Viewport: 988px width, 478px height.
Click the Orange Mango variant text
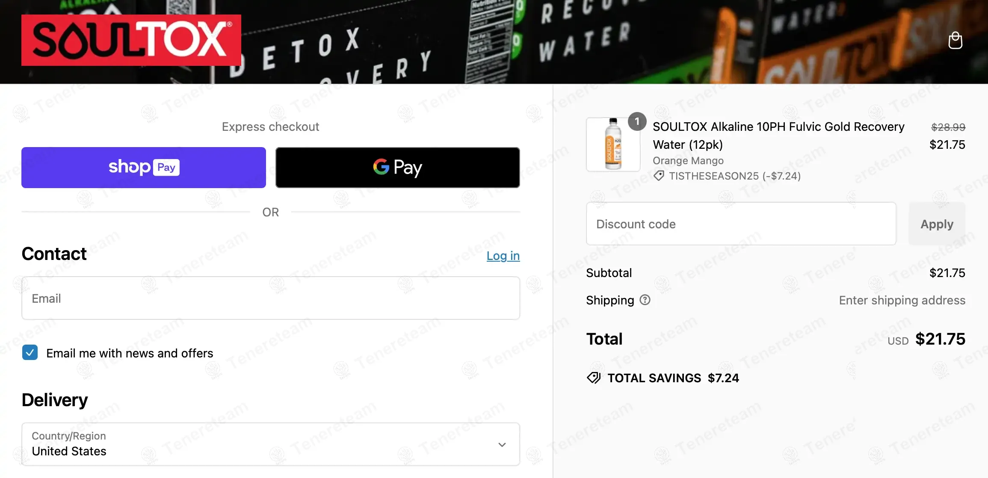pyautogui.click(x=688, y=161)
